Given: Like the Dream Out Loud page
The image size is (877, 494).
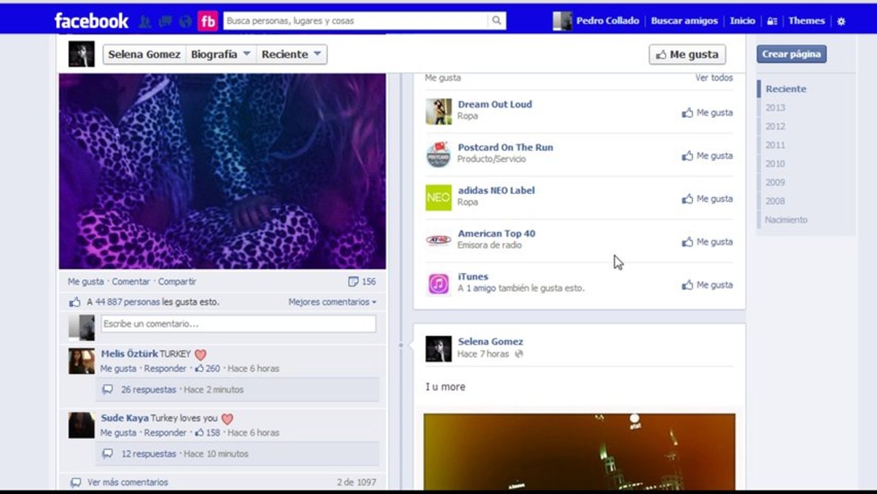Looking at the screenshot, I should pyautogui.click(x=707, y=113).
